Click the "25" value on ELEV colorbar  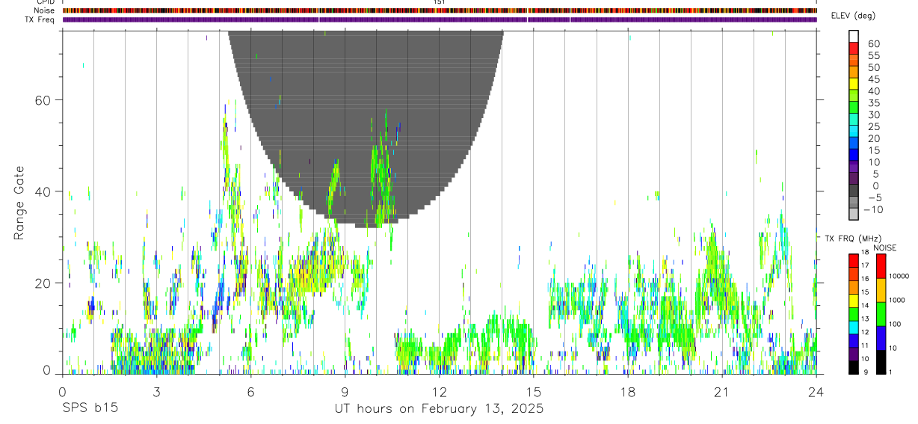[x=873, y=126]
